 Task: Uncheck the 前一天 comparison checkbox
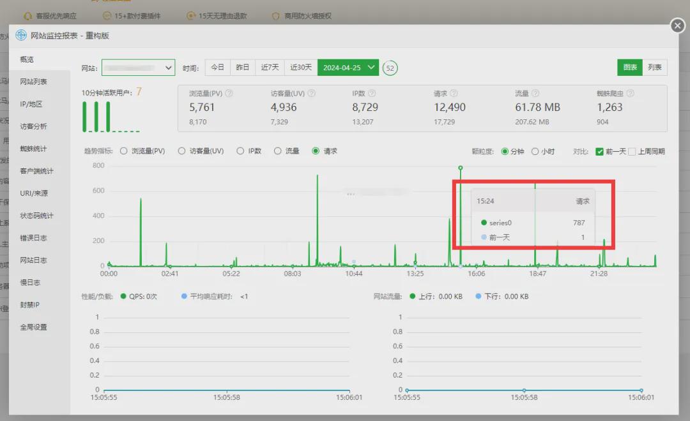(x=599, y=152)
